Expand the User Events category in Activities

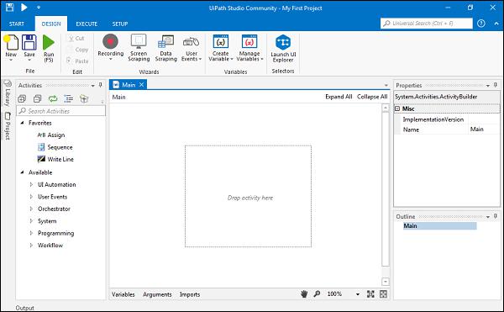31,197
